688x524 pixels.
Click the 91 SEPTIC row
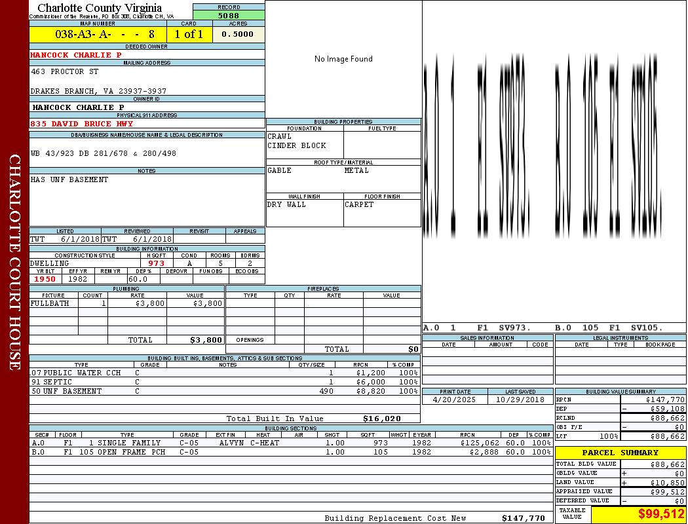pyautogui.click(x=225, y=383)
